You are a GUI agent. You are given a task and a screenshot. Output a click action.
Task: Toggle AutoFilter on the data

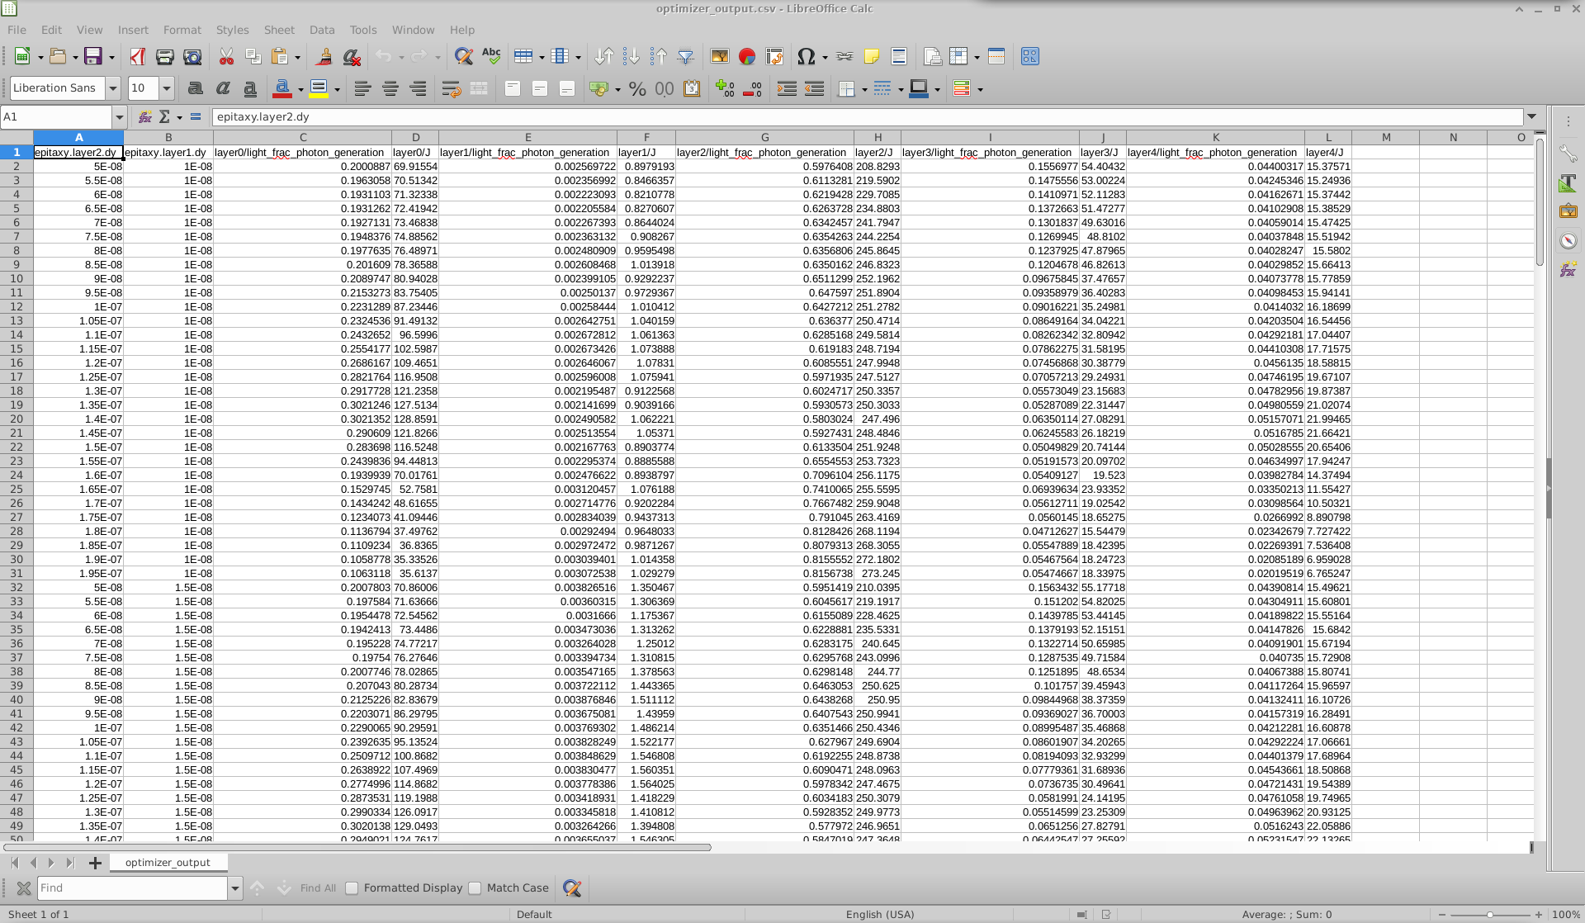[686, 56]
